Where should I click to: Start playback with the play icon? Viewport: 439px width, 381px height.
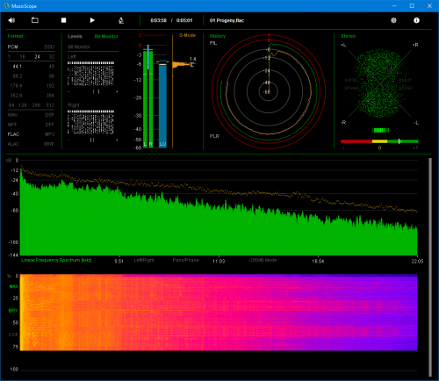(92, 20)
